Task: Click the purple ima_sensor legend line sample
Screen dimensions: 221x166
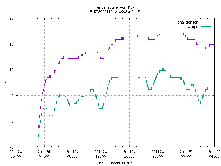Action: tap(206, 22)
